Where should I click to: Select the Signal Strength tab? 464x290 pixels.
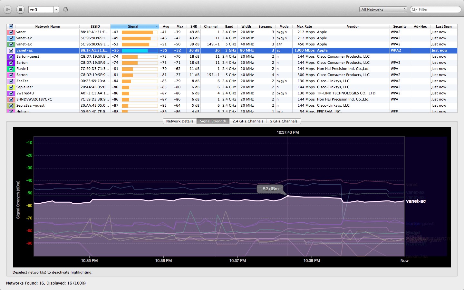(213, 121)
